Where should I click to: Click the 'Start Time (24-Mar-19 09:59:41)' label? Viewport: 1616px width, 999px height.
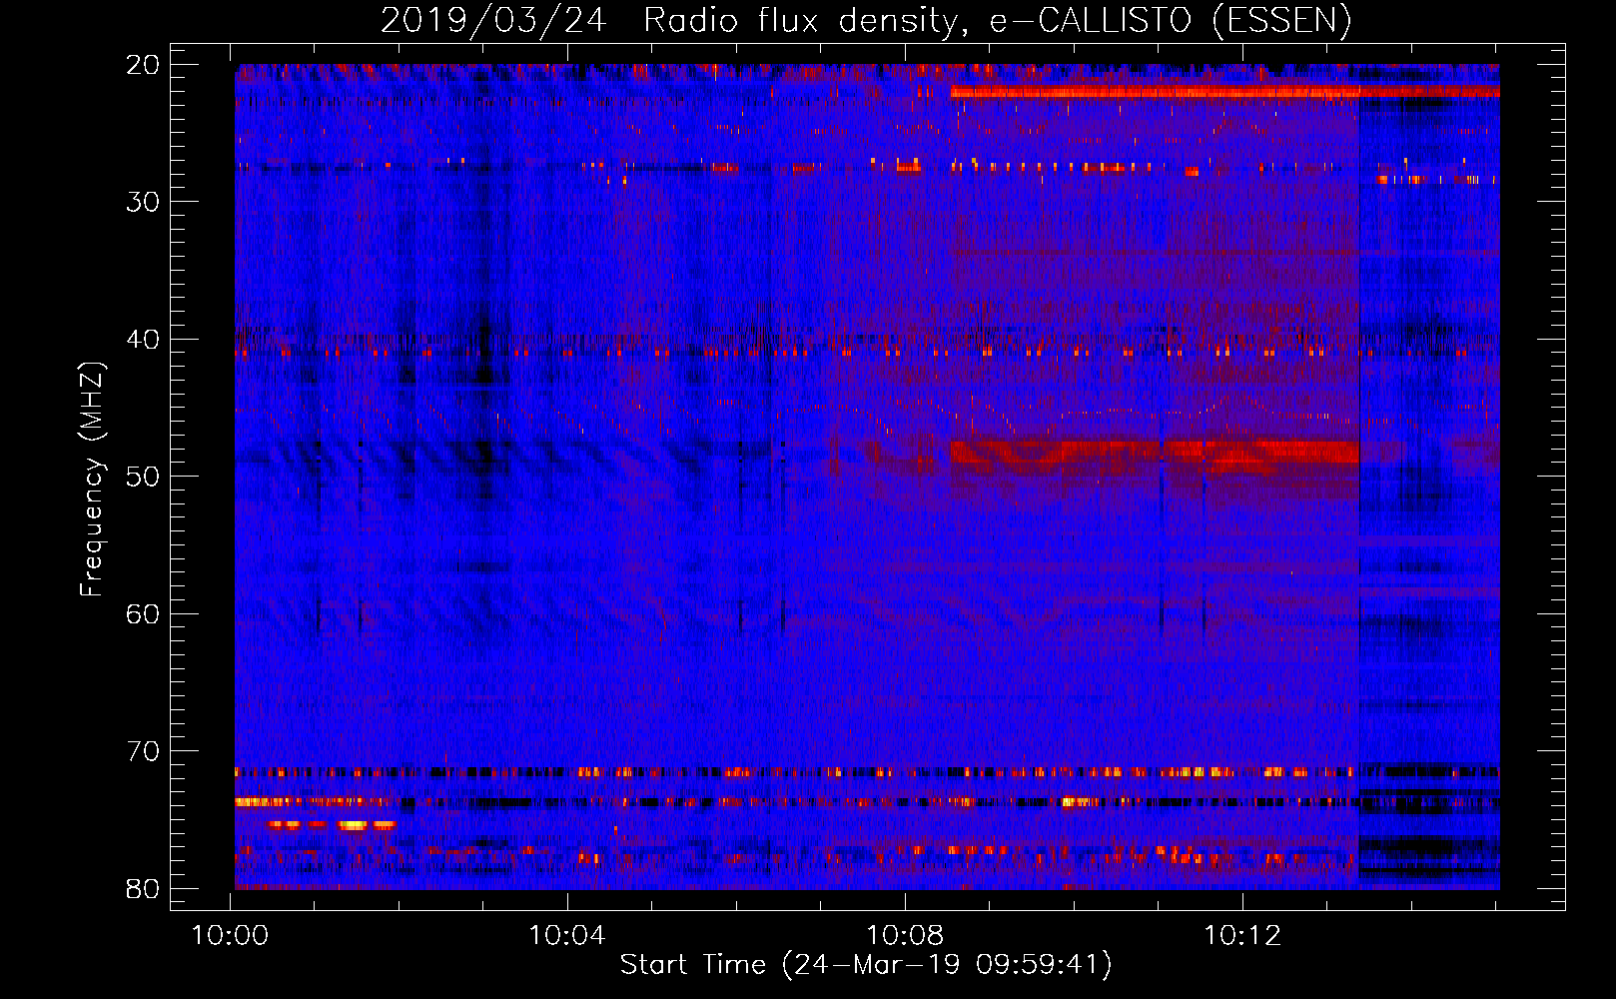pyautogui.click(x=866, y=965)
